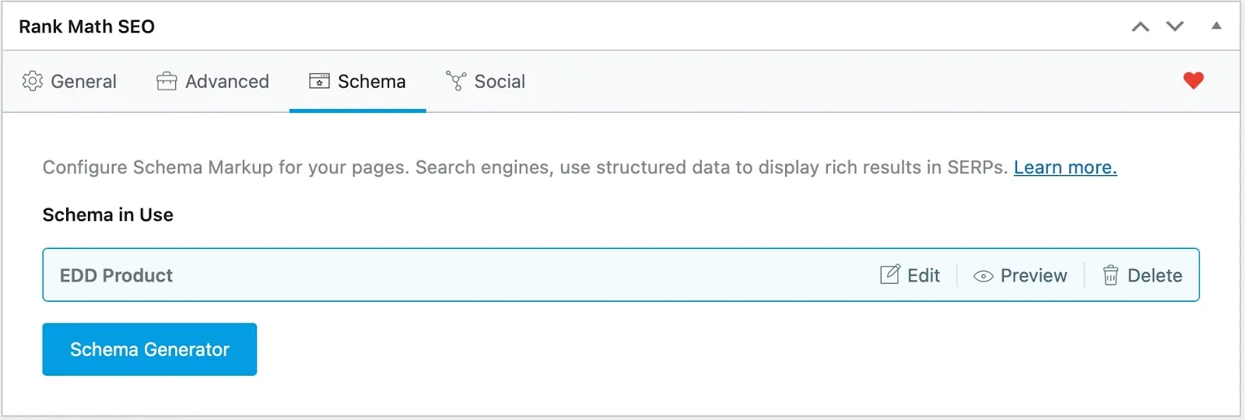Click the pencil icon for EDD Product
Image resolution: width=1245 pixels, height=420 pixels.
(889, 275)
